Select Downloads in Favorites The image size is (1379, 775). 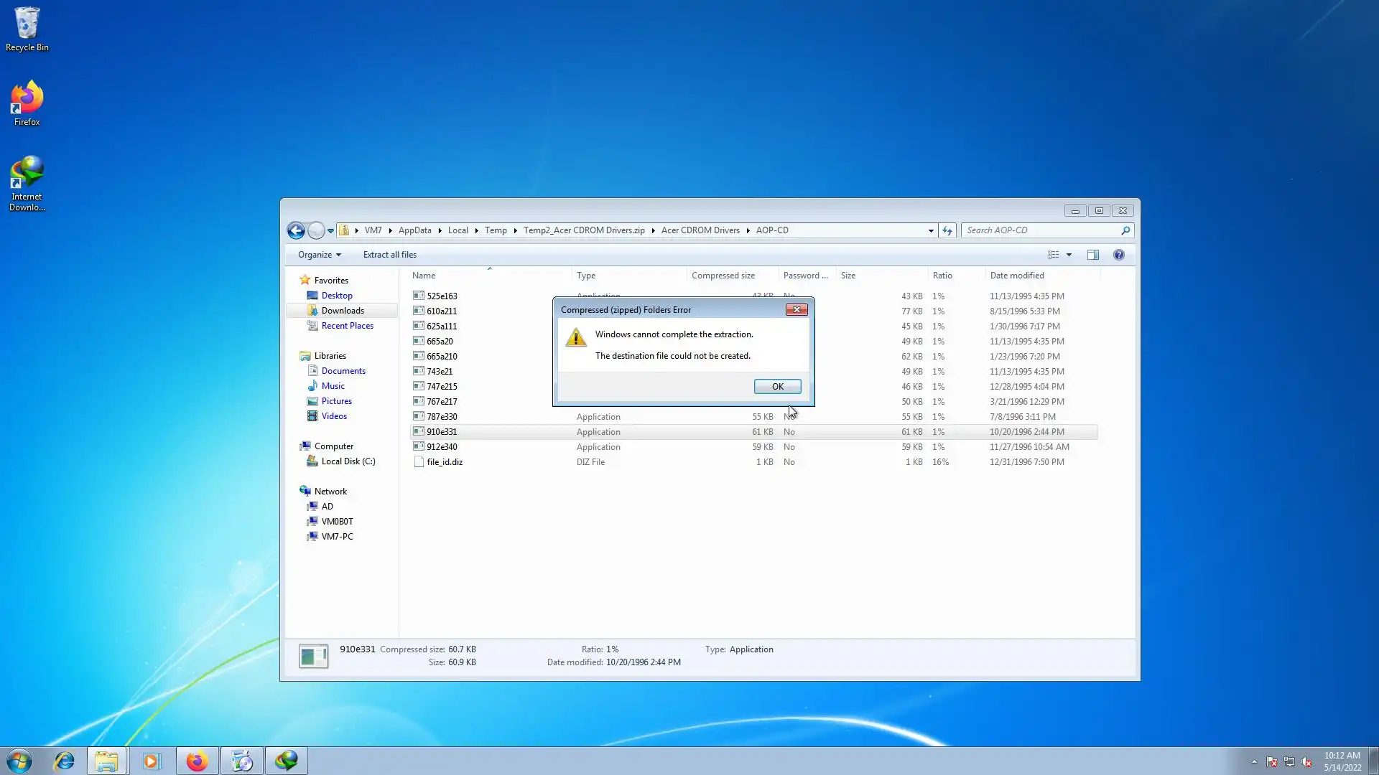click(x=343, y=311)
